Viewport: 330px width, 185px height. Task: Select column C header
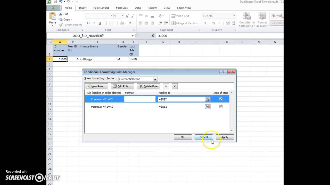[98, 42]
